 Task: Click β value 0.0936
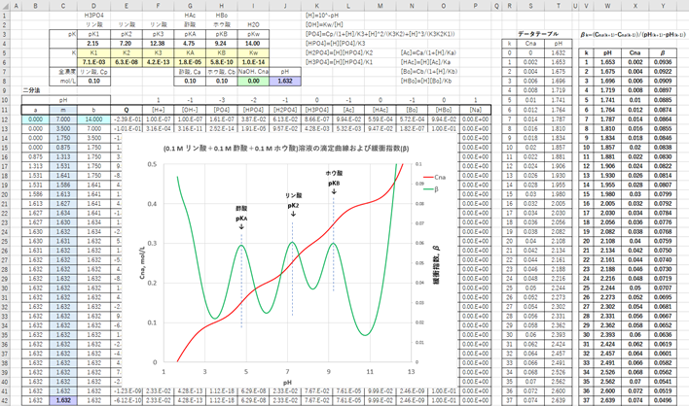point(662,62)
